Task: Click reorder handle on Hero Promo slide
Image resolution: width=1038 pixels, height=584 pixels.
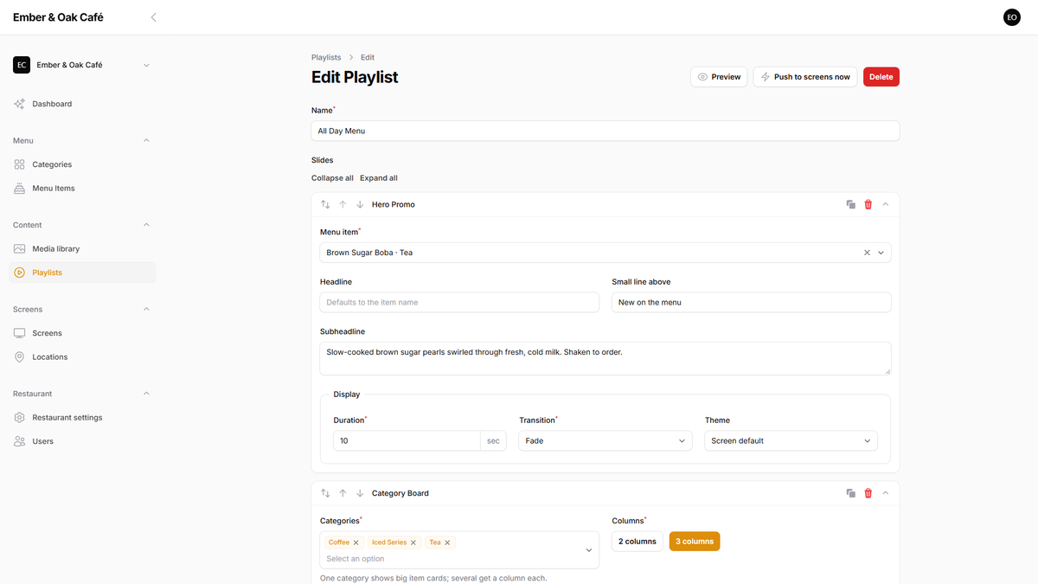Action: pyautogui.click(x=325, y=204)
